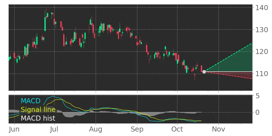272x136 pixels.
Task: Click the 140 price axis label
Action: click(x=261, y=8)
